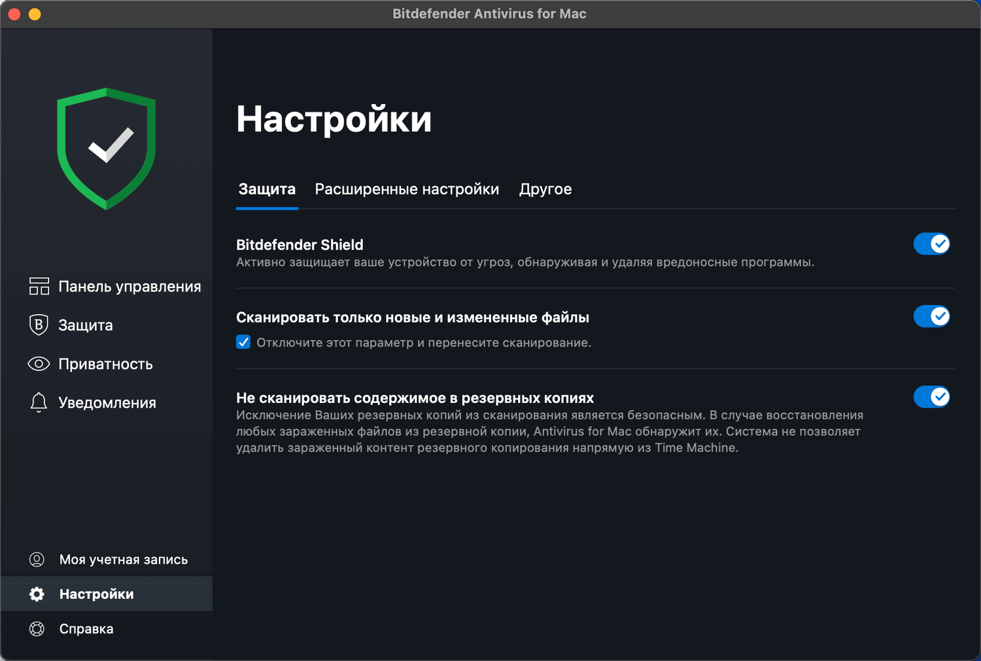The image size is (981, 661).
Task: Click the lifebuoy icon beside Справка
Action: point(37,628)
